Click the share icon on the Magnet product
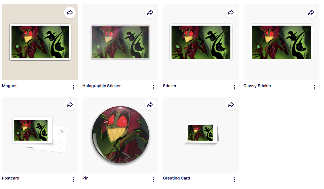This screenshot has width=324, height=189. click(x=70, y=12)
